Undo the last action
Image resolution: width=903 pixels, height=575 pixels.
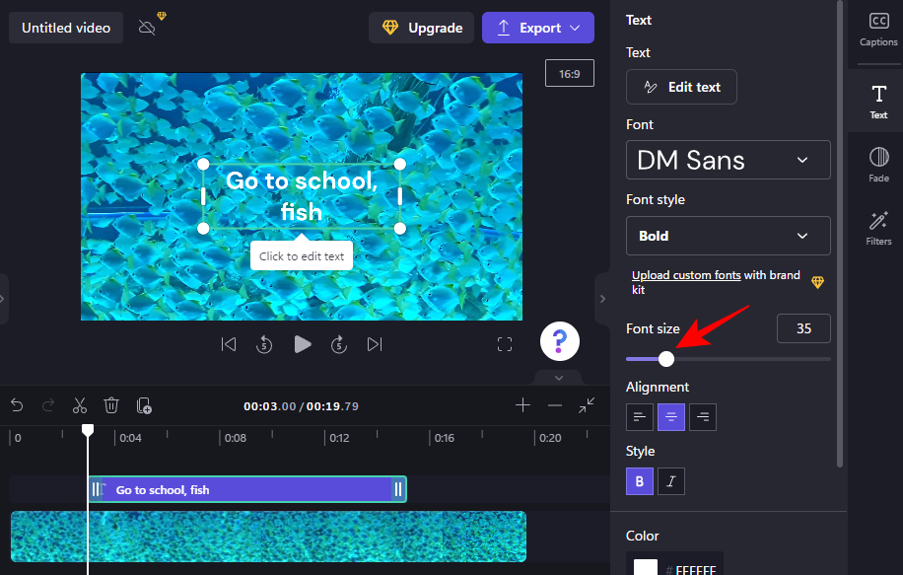pyautogui.click(x=17, y=405)
